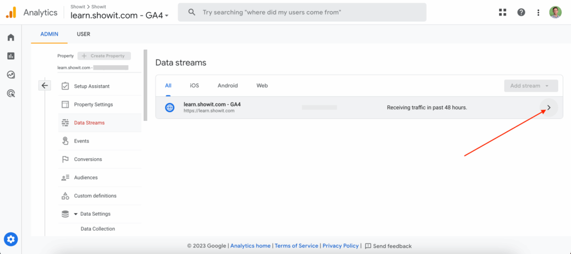This screenshot has width=571, height=254.
Task: Open the Home icon in left sidebar
Action: pos(11,37)
